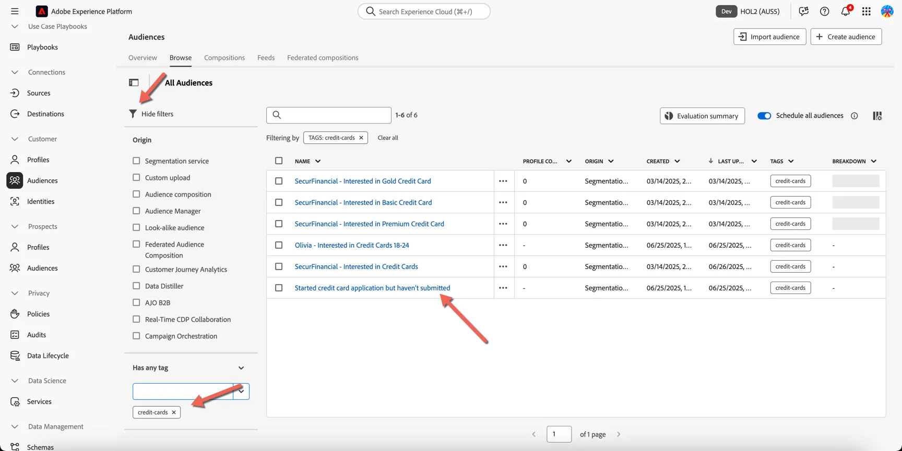Switch to the Federated compositions tab
The width and height of the screenshot is (902, 451).
tap(323, 57)
